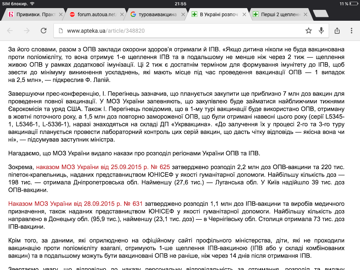Screen dimensions: 360x270
Task: Tap the page info icon in address bar
Action: (60, 31)
